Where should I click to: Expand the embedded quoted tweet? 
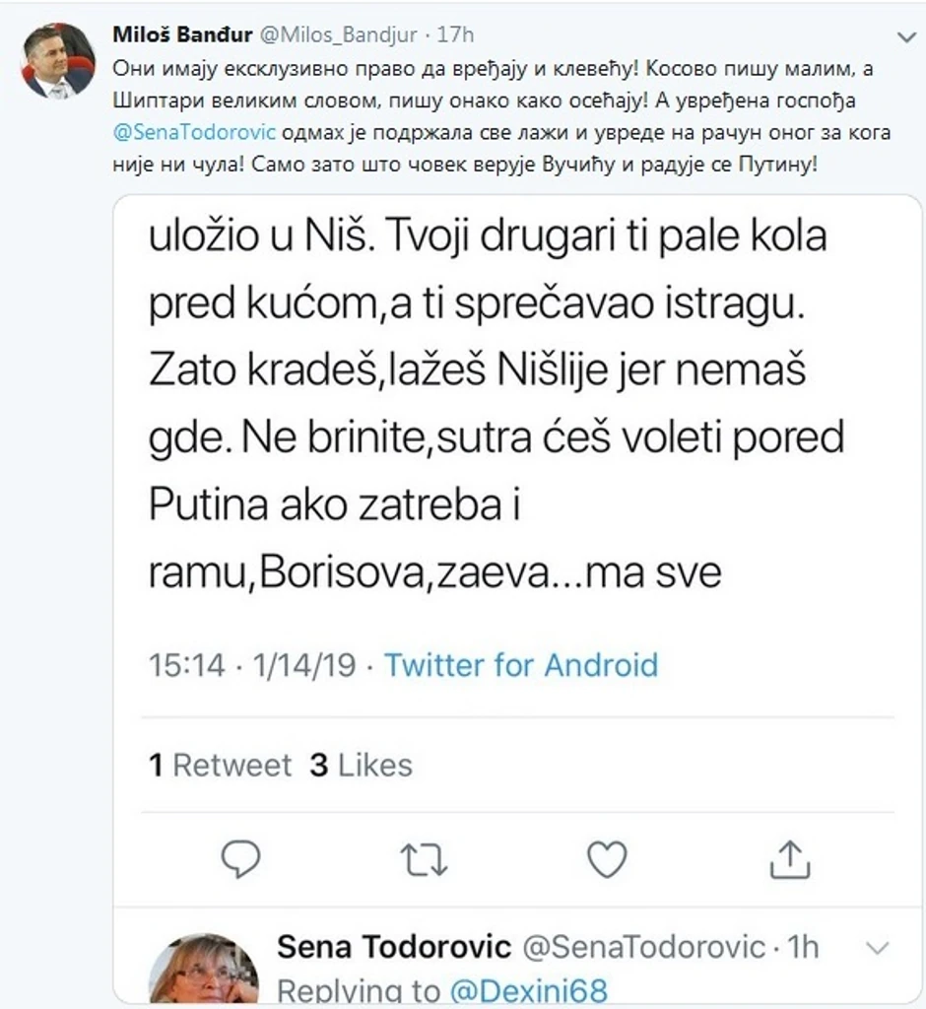click(493, 414)
